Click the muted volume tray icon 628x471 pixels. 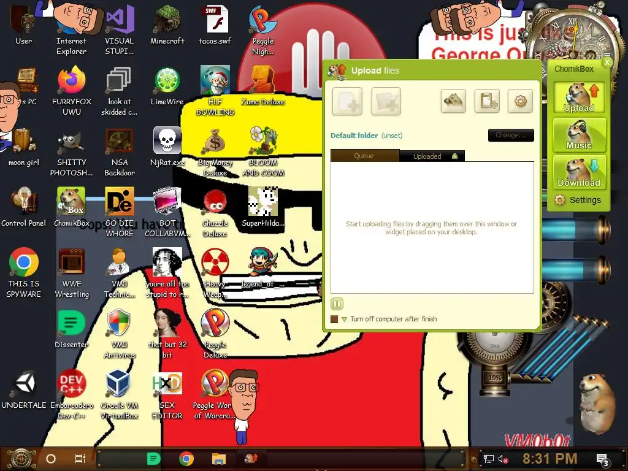[503, 459]
